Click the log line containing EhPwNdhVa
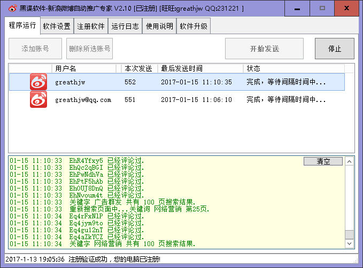363x268 pixels. (77, 175)
